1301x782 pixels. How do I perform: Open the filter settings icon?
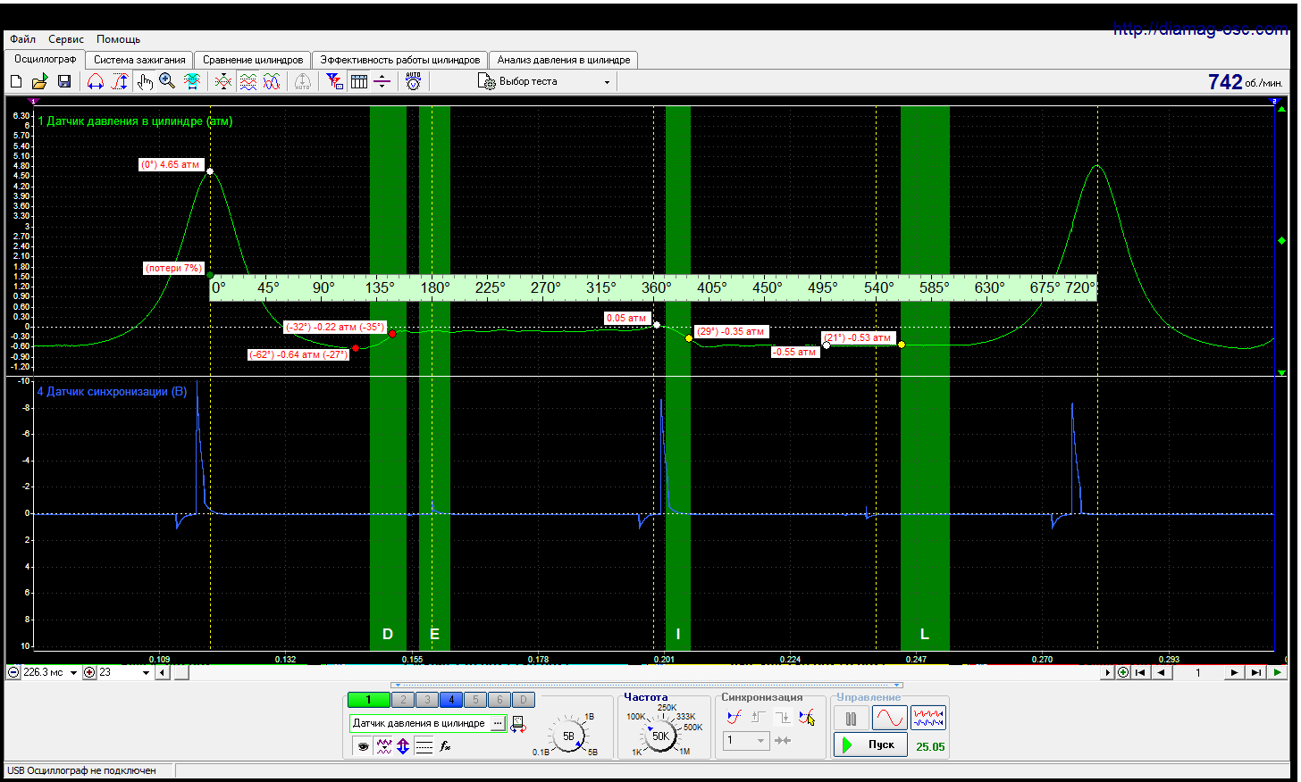(x=334, y=81)
